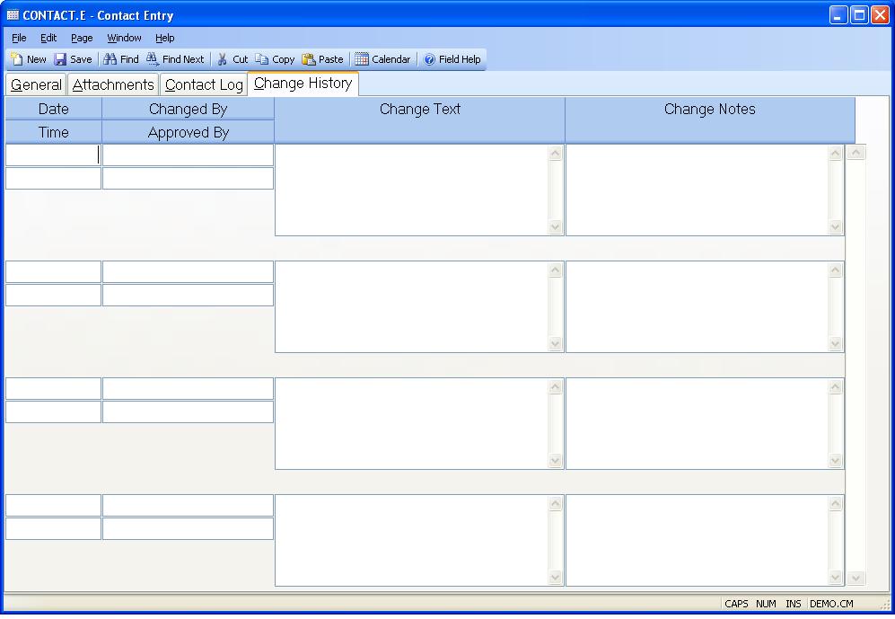Click the first Date input field
This screenshot has height=619, width=895.
click(x=53, y=155)
